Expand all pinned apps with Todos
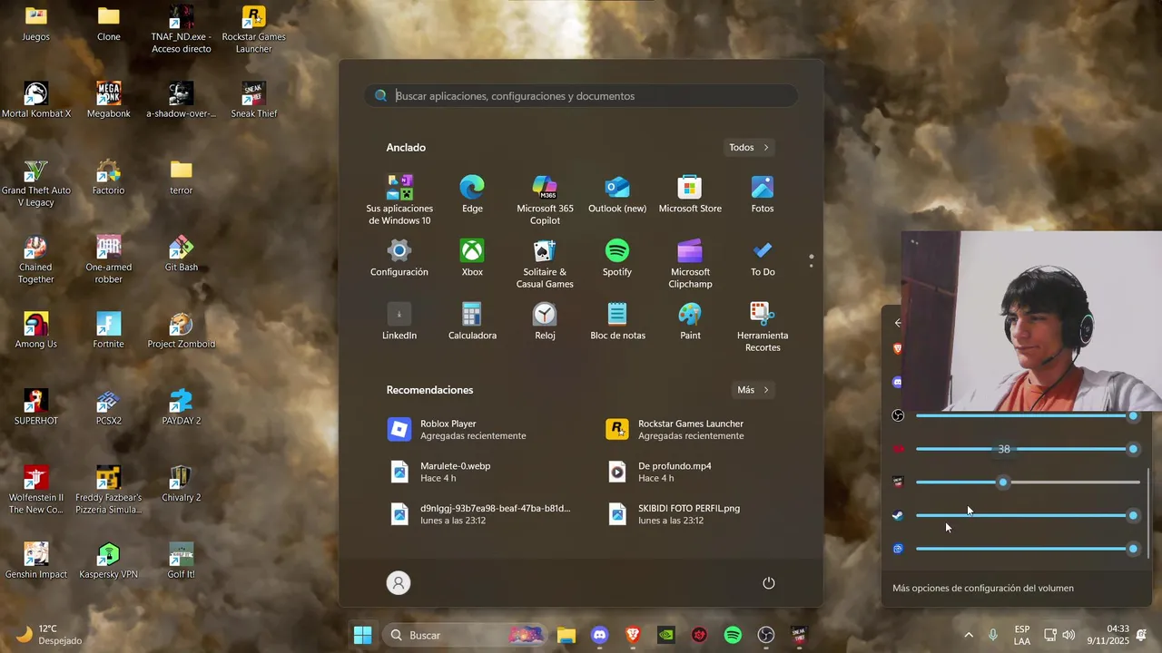Screen dimensions: 1162x653 [x=749, y=147]
